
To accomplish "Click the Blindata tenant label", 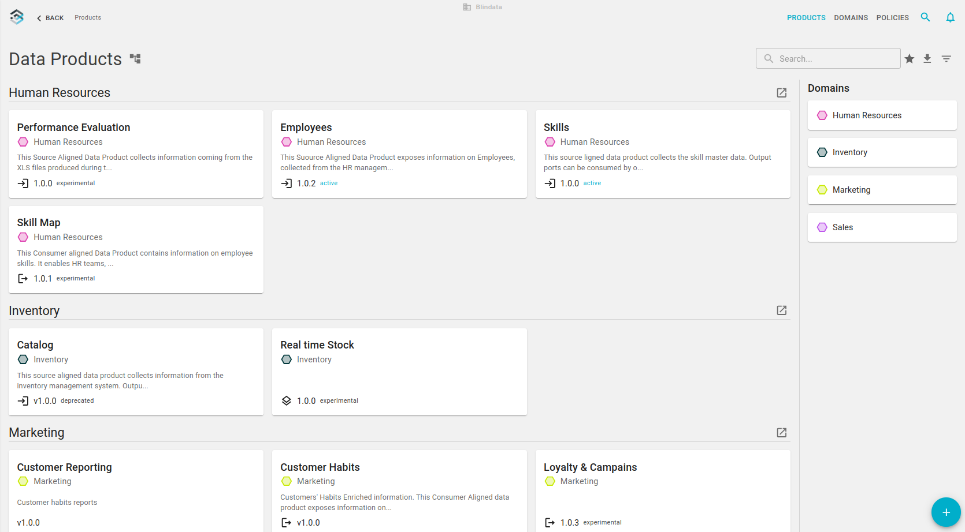I will pos(489,7).
